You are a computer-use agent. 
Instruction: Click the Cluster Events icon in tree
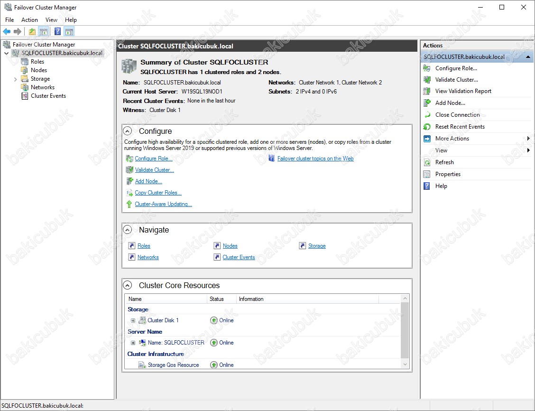click(x=25, y=96)
